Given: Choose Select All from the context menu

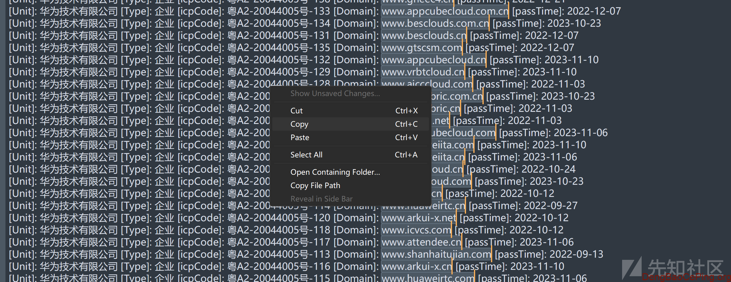Looking at the screenshot, I should point(306,155).
